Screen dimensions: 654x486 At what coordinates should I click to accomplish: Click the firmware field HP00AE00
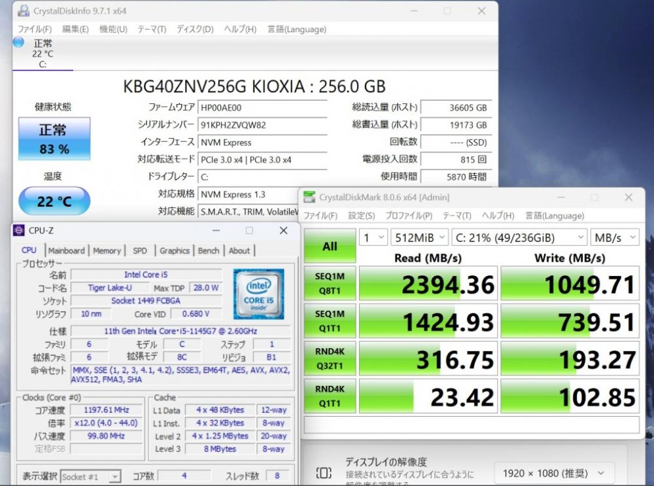(x=262, y=108)
